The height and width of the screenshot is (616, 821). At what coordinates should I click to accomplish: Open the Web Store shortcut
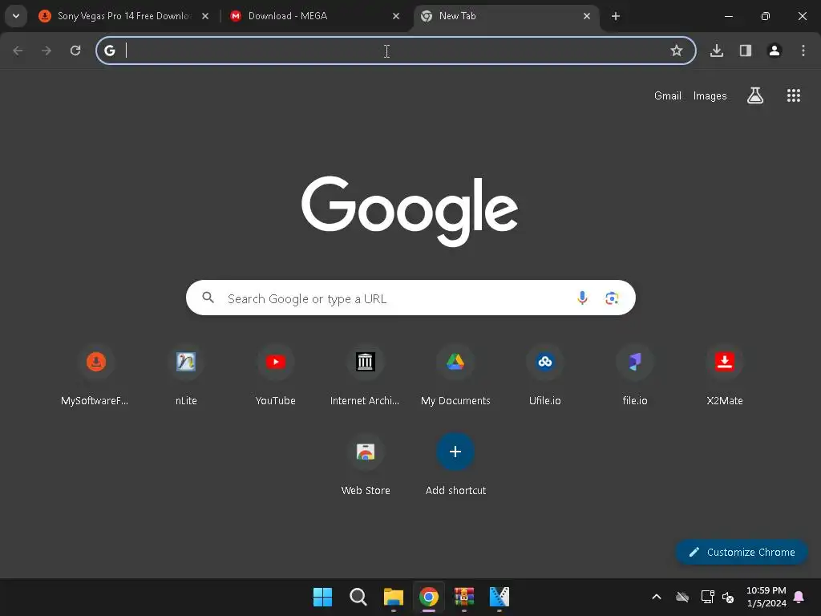[366, 466]
